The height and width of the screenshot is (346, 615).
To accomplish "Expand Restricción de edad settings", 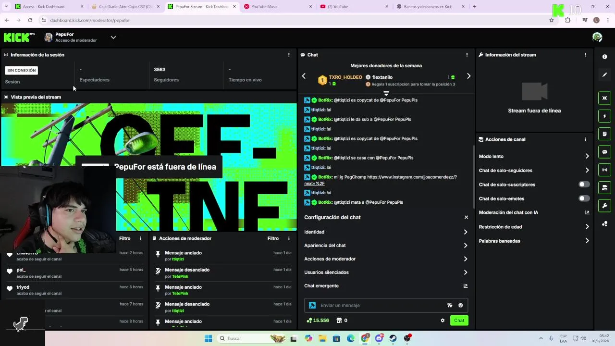I will tap(587, 227).
